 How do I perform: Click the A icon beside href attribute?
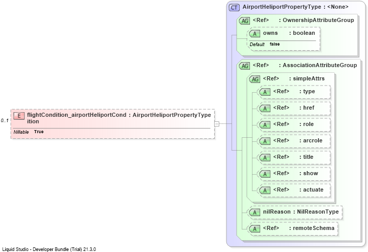pos(265,109)
